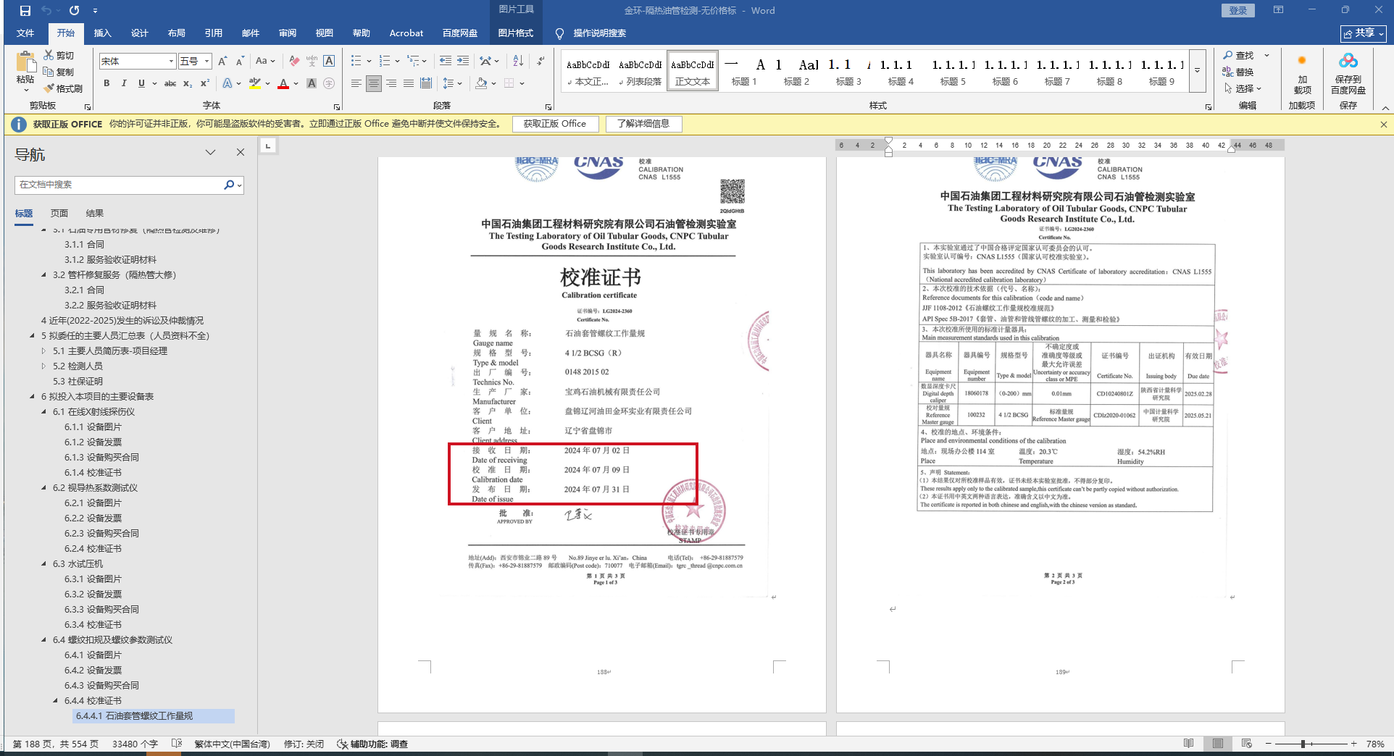Click the 共享 share button
Screen dimensions: 1394x756
coord(1363,33)
